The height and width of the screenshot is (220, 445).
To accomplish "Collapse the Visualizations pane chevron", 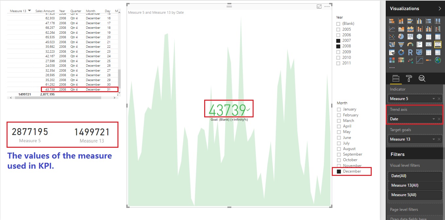I will [x=439, y=8].
